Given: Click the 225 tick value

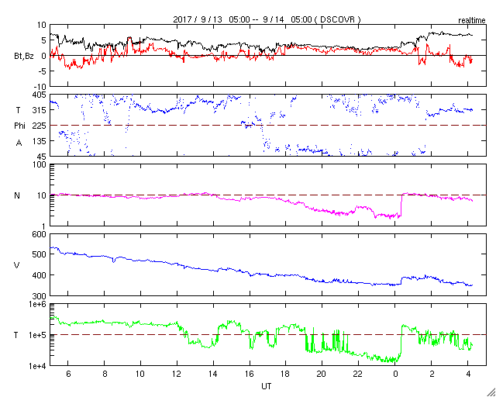Looking at the screenshot, I should point(40,126).
